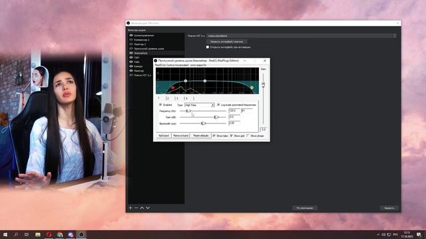
Task: Open OBS Studio from the taskbar
Action: 81,234
